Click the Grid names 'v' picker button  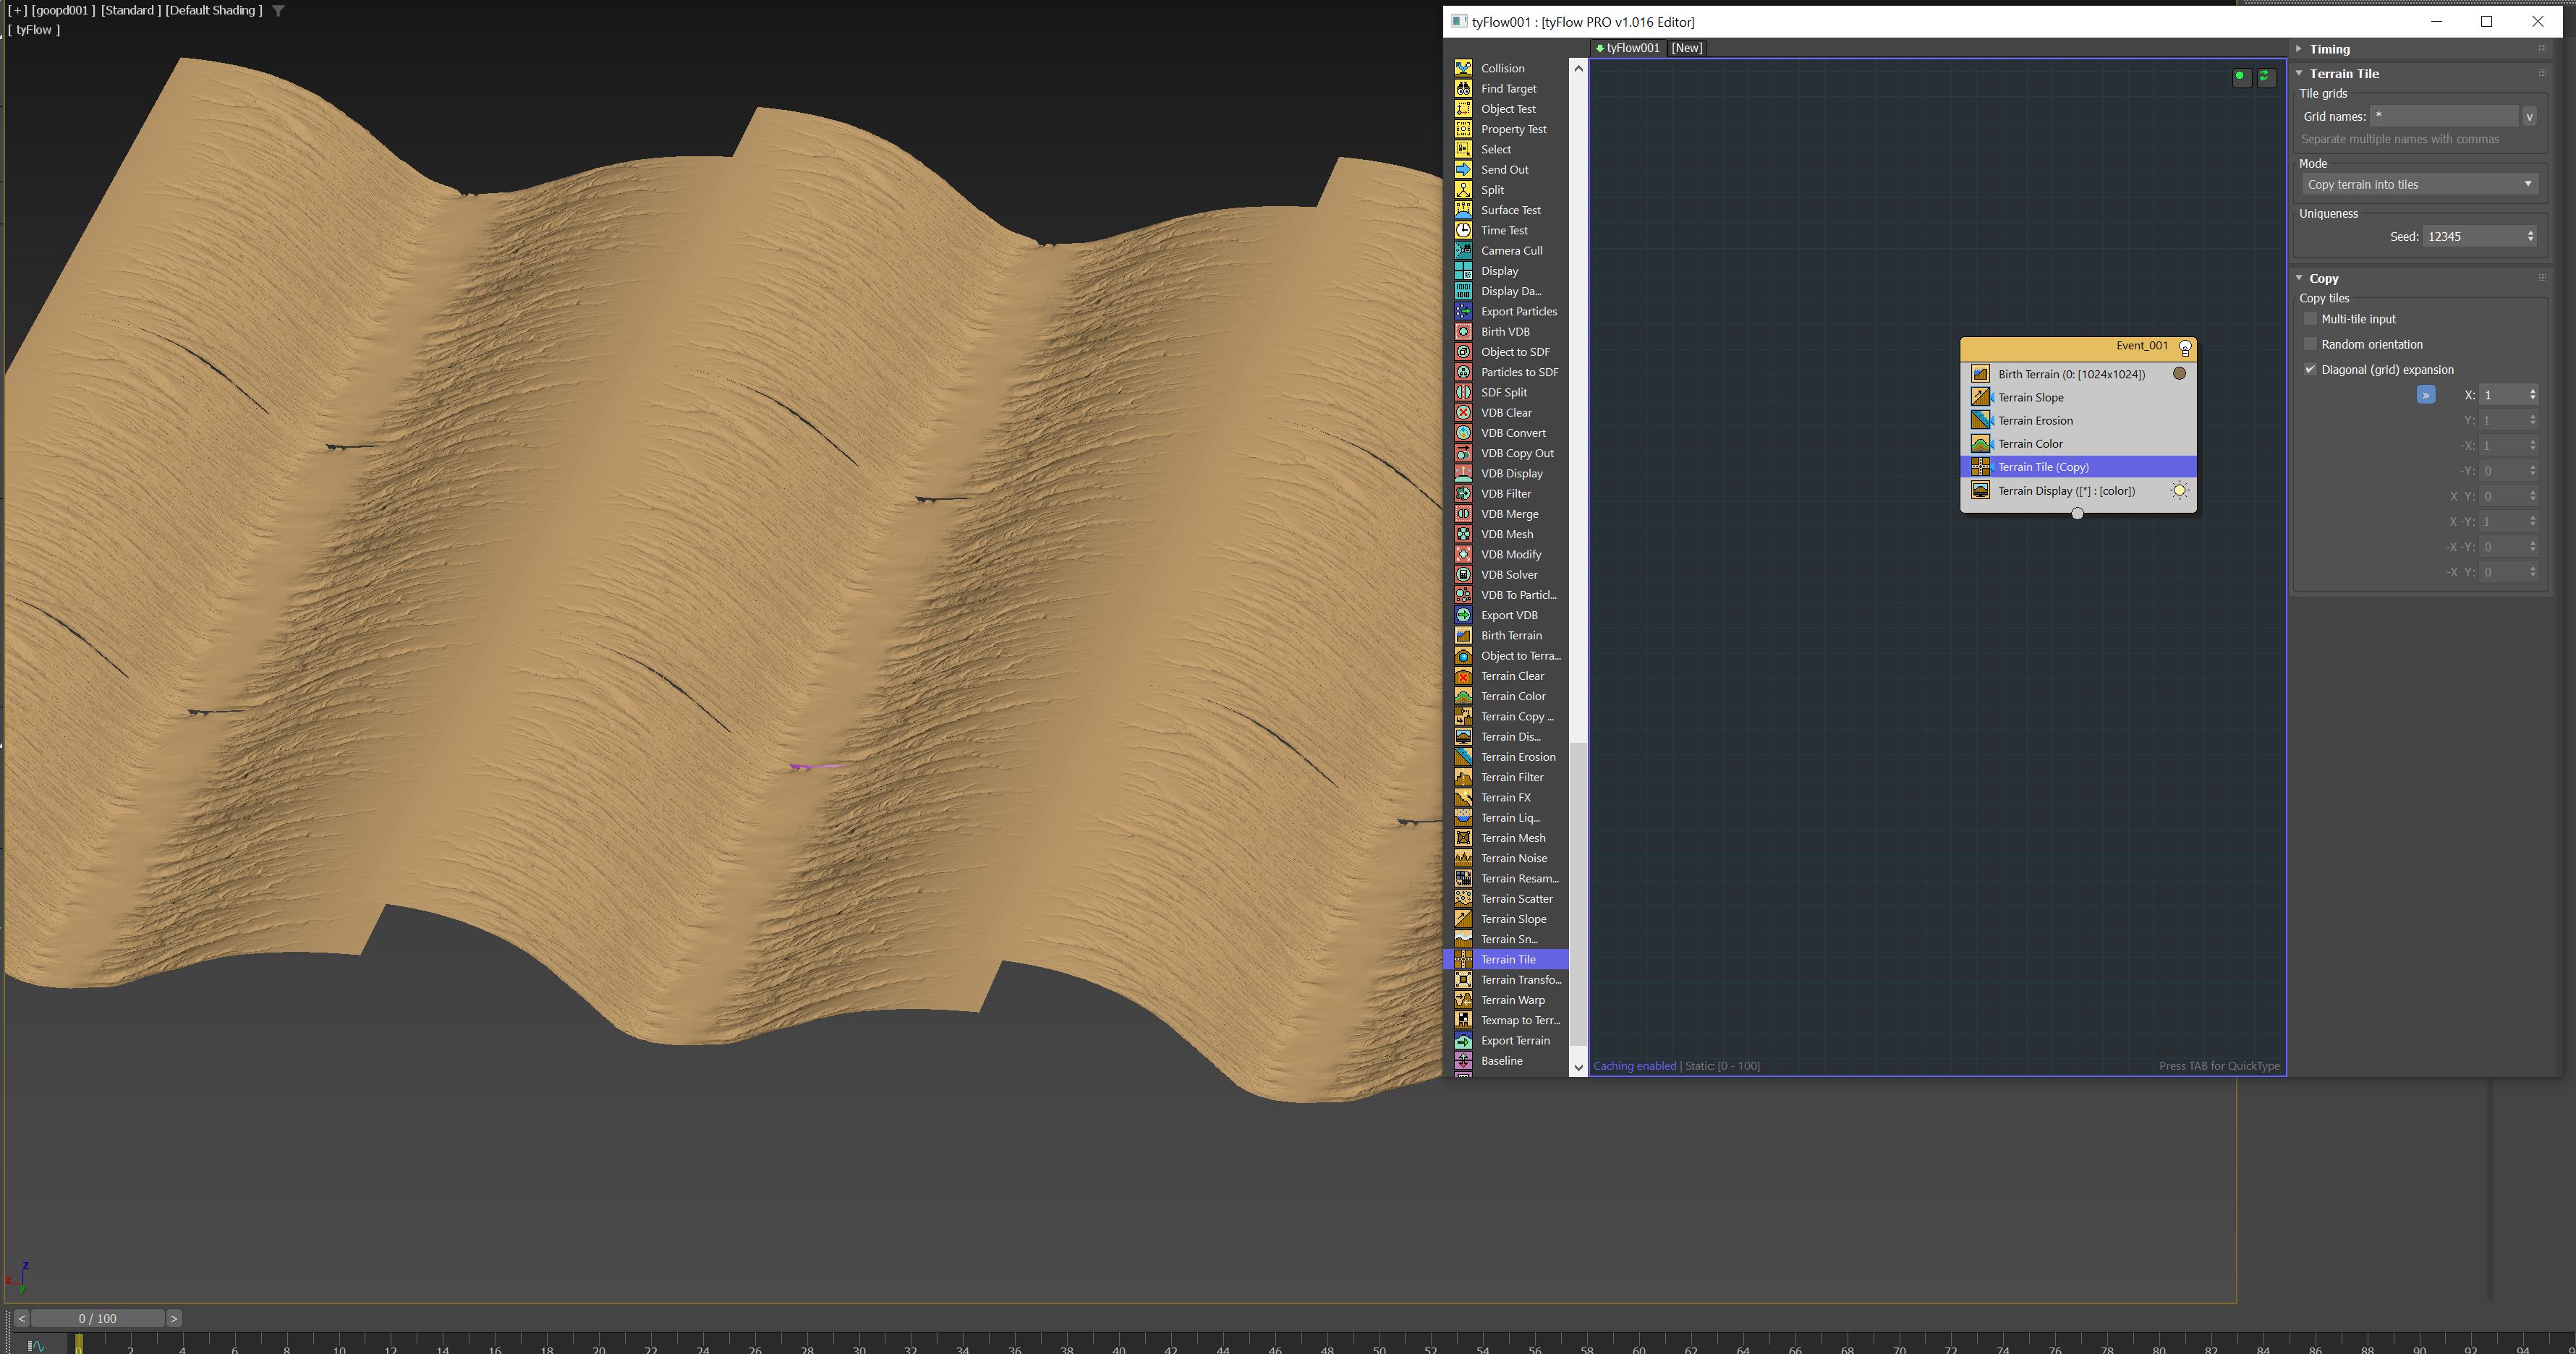click(x=2529, y=117)
